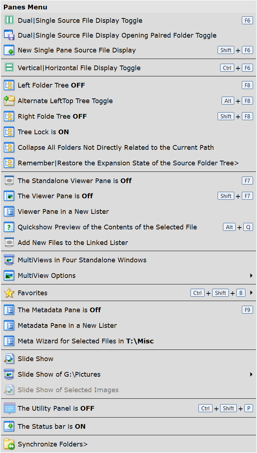This screenshot has height=453, width=257.
Task: Click the Favorites star icon
Action: click(x=9, y=293)
